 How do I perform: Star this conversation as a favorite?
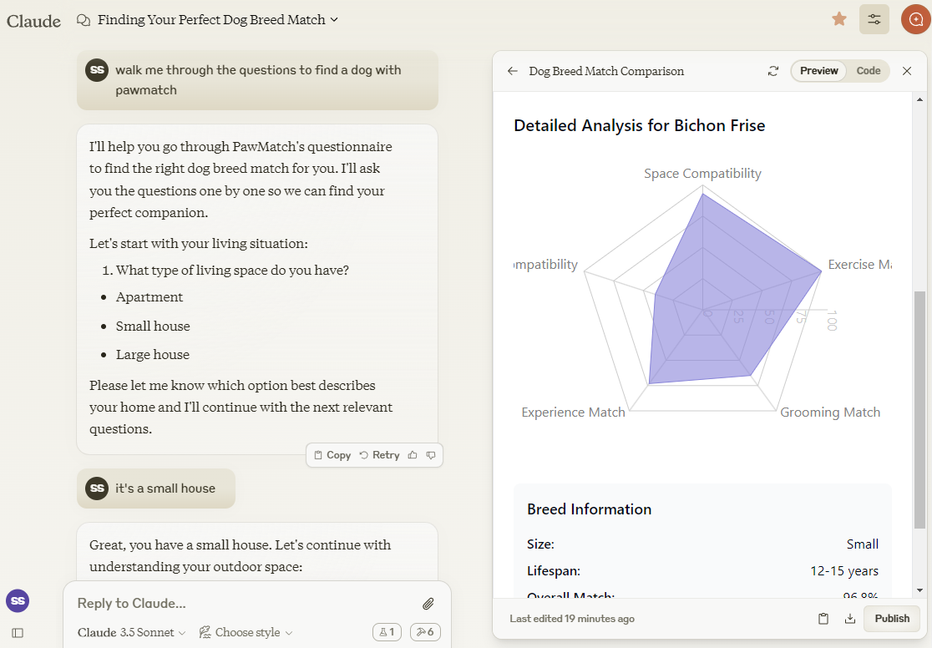click(838, 19)
